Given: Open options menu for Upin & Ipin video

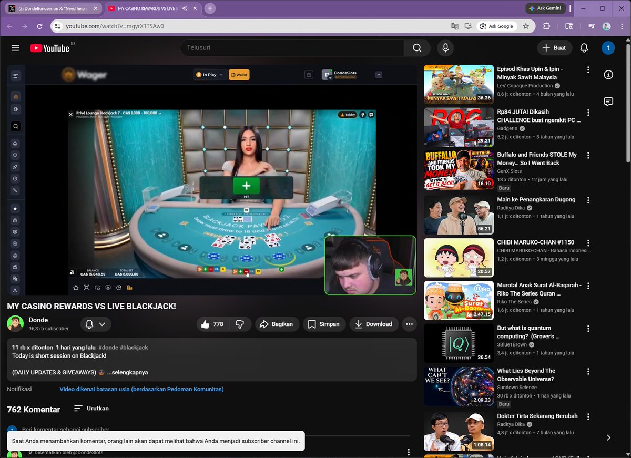Looking at the screenshot, I should coord(588,70).
